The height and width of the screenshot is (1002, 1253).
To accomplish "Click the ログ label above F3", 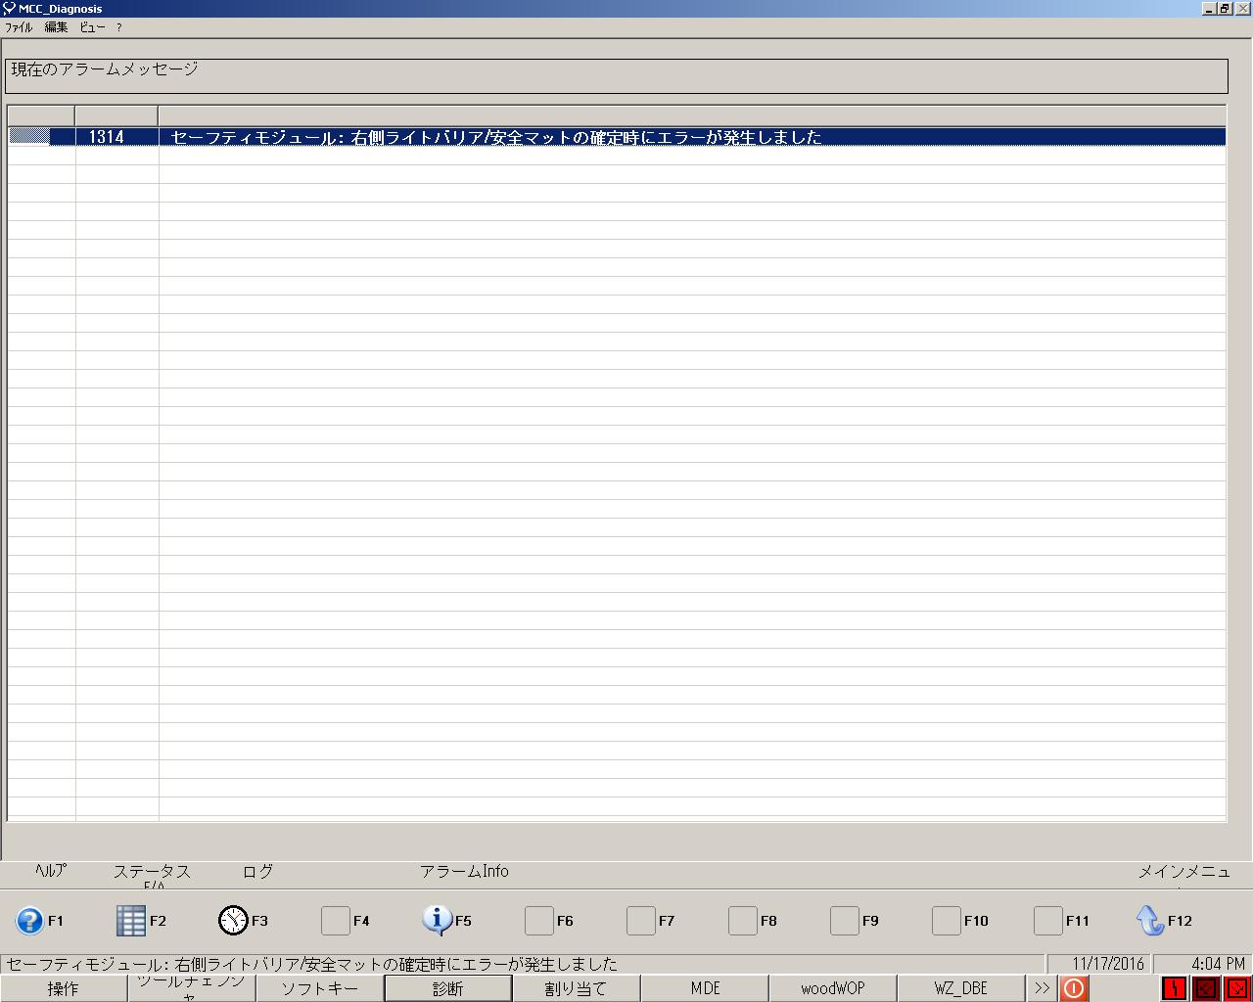I will [257, 871].
